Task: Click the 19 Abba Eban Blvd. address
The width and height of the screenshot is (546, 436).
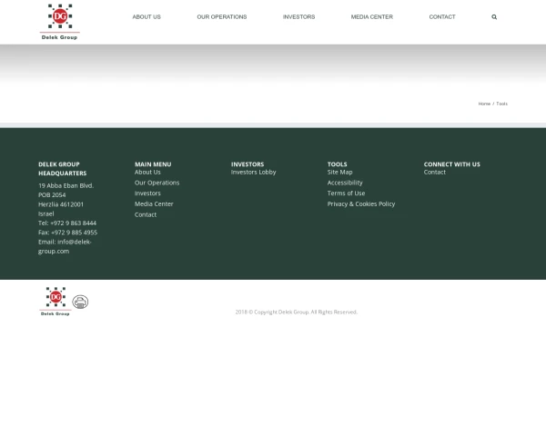Action: (66, 185)
